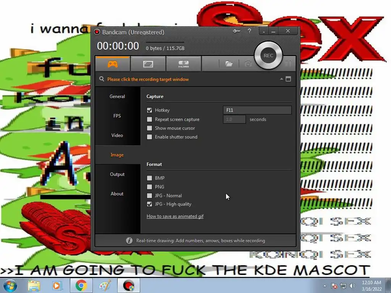Uncheck the Hotkey checkbox
391x293 pixels.
tap(149, 110)
